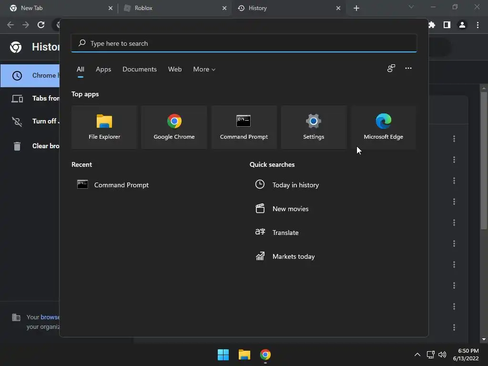Click the Windows Start button on taskbar
The image size is (488, 366).
[x=223, y=355]
